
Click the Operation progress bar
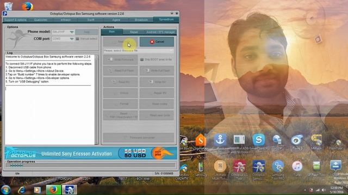point(90,165)
